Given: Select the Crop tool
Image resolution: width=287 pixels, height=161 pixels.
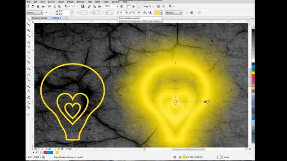Looking at the screenshot, I should coord(29,30).
